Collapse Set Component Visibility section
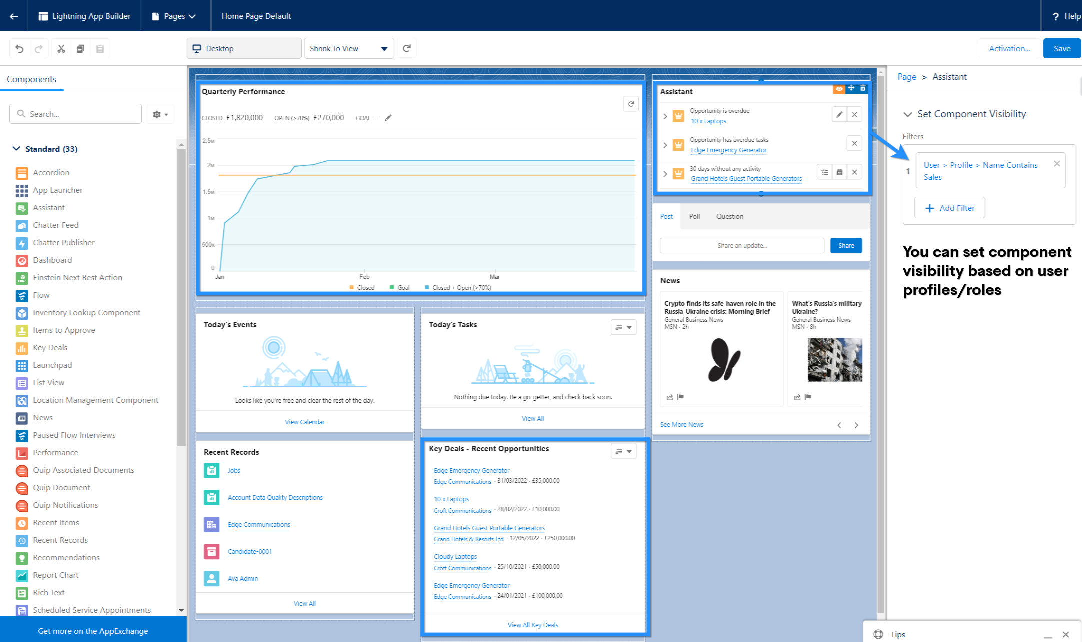Viewport: 1082px width, 642px height. [x=908, y=114]
